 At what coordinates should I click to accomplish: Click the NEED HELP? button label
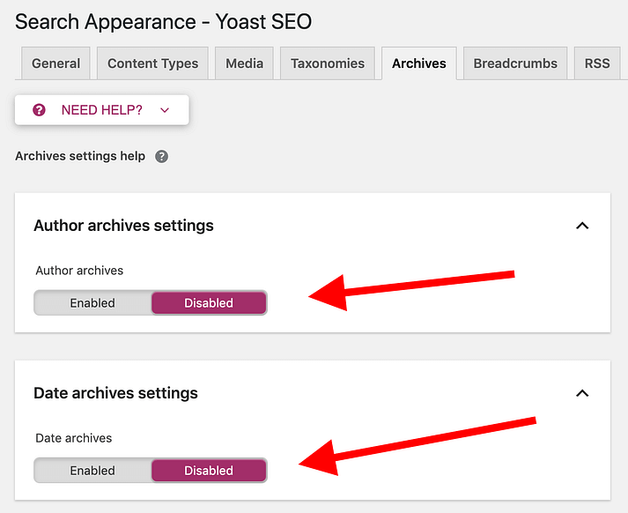[101, 110]
